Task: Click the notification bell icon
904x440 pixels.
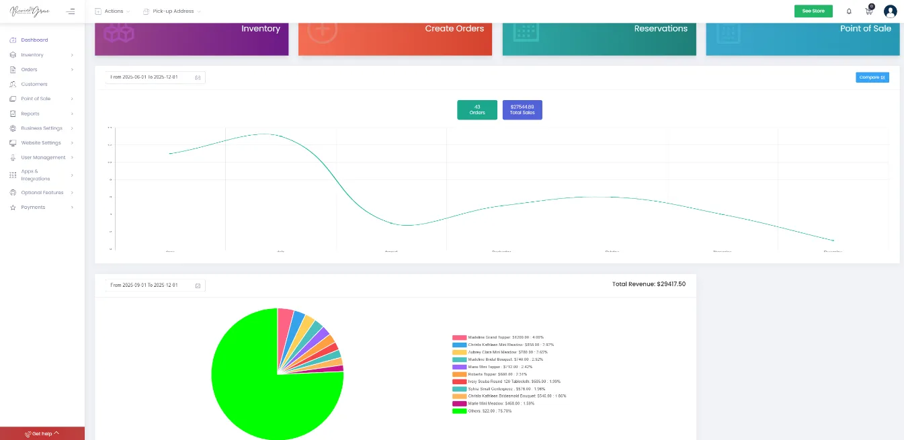Action: (848, 11)
